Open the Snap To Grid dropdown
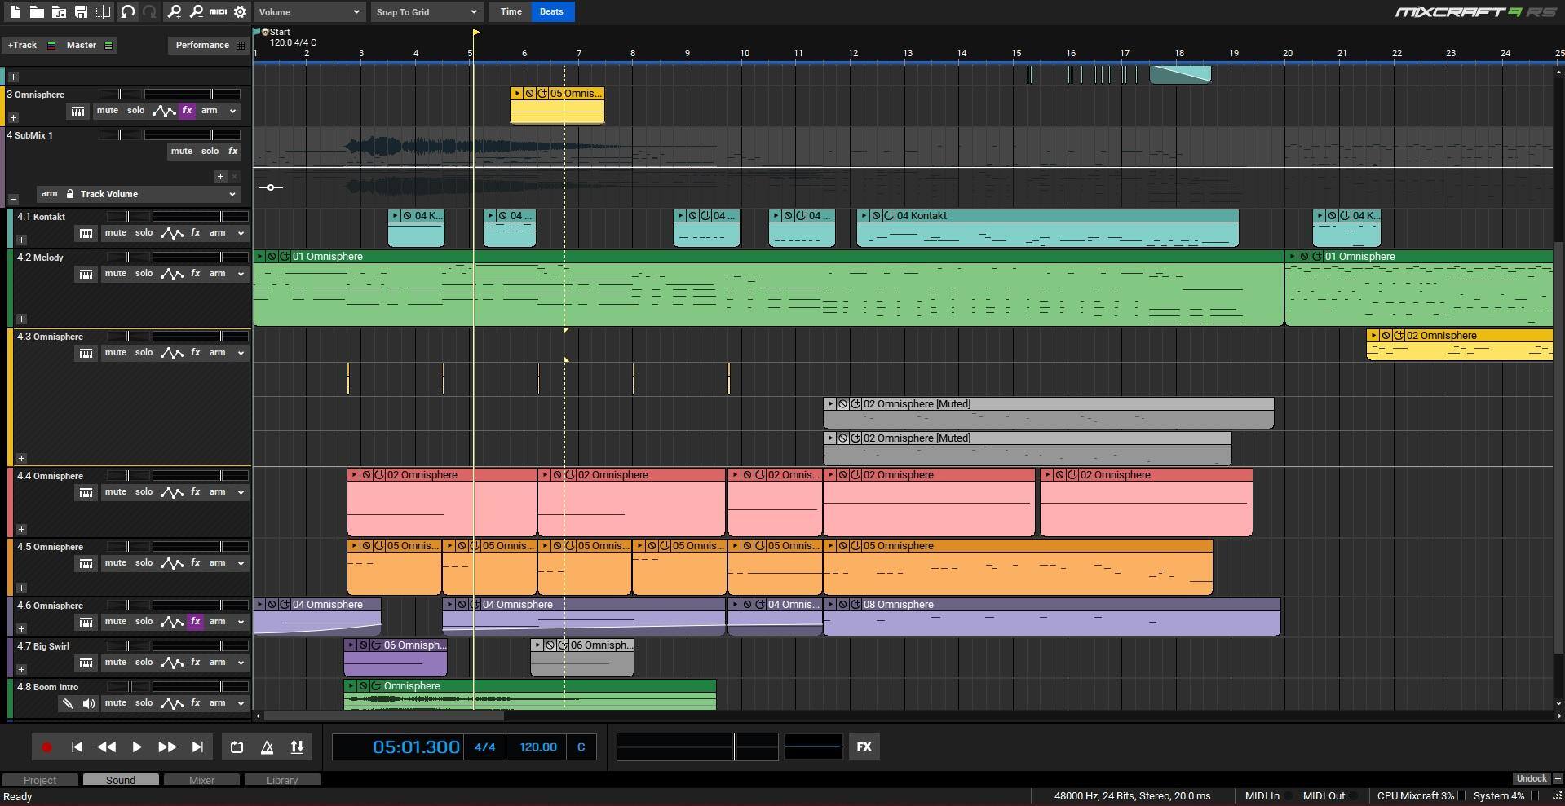The width and height of the screenshot is (1565, 806). (426, 11)
